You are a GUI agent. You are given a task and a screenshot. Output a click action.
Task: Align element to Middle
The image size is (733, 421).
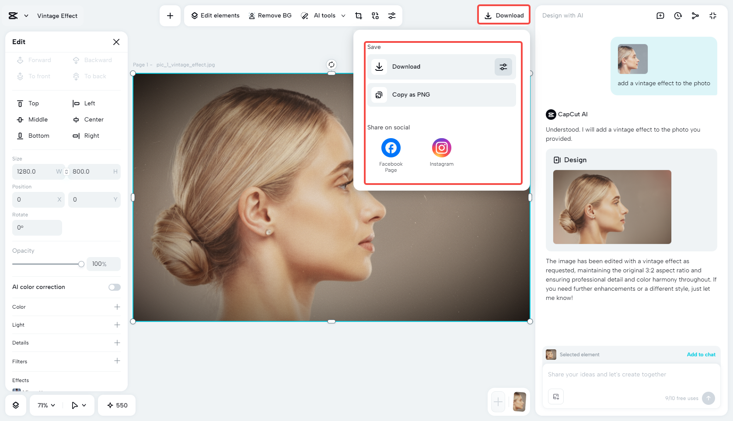(x=32, y=120)
